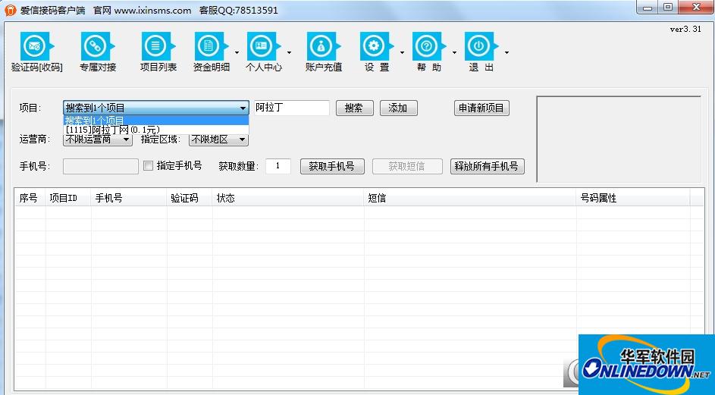
Task: Click the 项目ID column header
Action: [68, 198]
